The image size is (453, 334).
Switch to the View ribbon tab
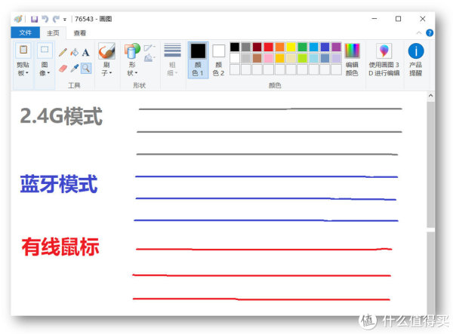click(80, 33)
